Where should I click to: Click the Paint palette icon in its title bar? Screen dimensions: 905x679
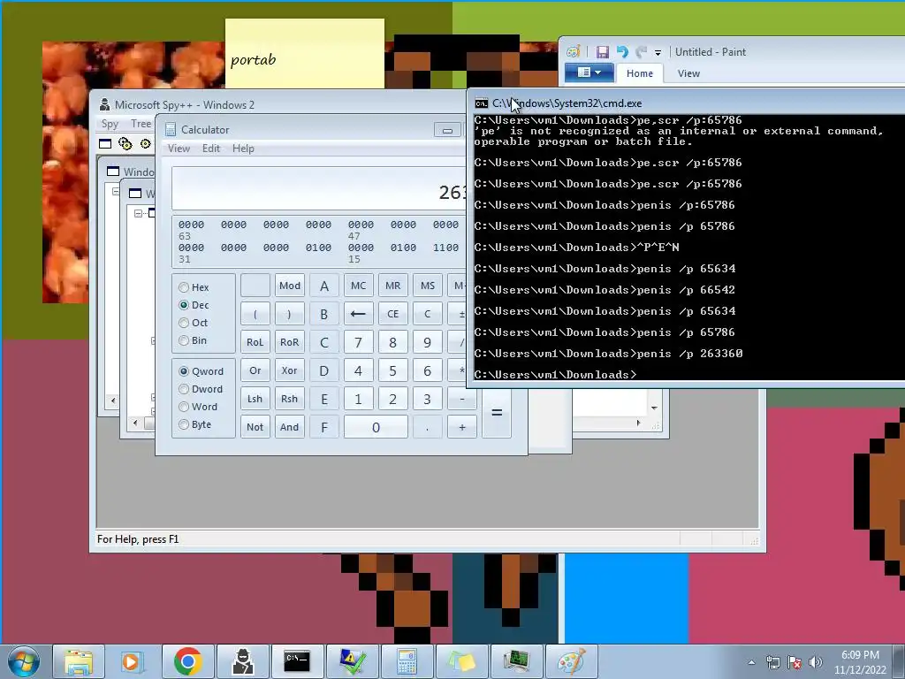[x=573, y=52]
